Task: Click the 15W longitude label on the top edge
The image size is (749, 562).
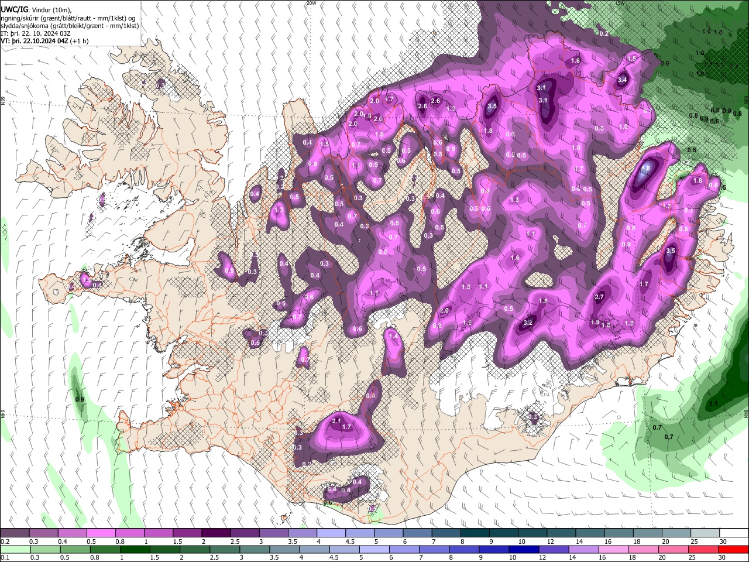Action: (x=620, y=3)
